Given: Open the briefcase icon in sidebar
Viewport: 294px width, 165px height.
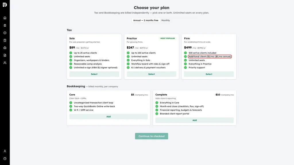Looking at the screenshot, I should [x=5, y=48].
